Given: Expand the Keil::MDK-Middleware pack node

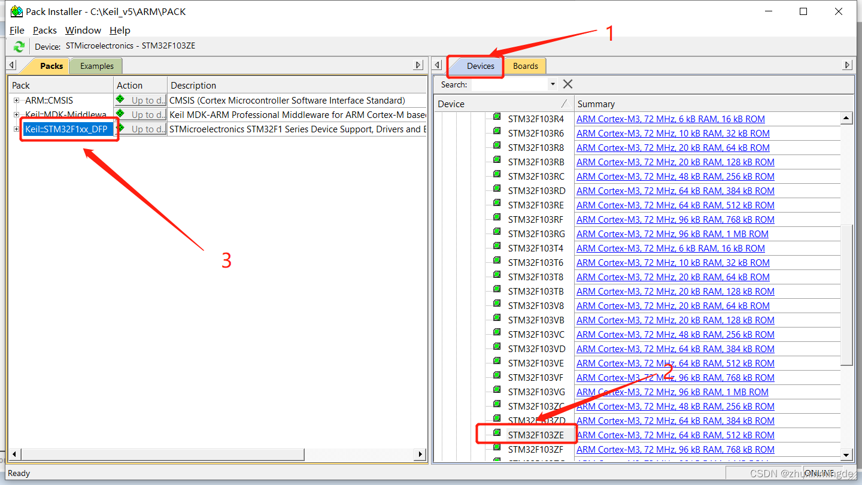Looking at the screenshot, I should click(x=17, y=114).
